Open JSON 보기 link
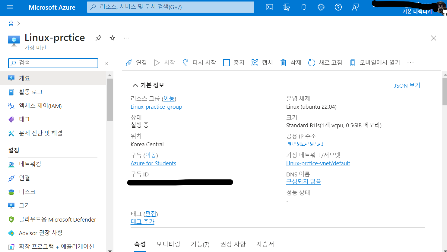Image resolution: width=447 pixels, height=252 pixels. [407, 86]
